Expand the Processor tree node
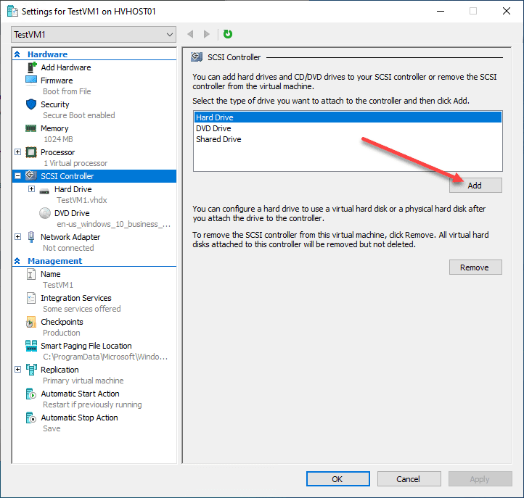Image resolution: width=524 pixels, height=498 pixels. 17,152
